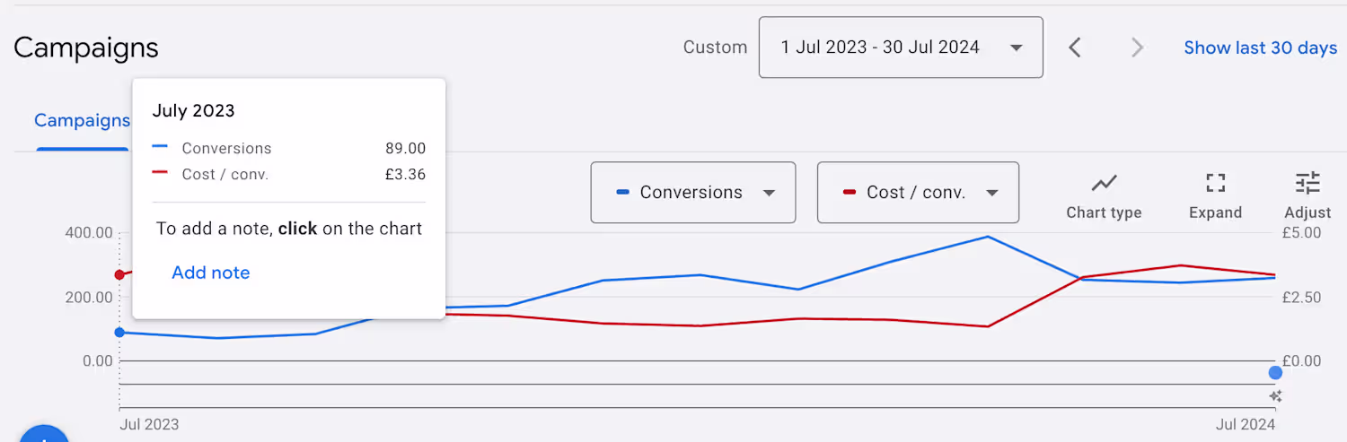Go to previous date period arrow

coord(1075,48)
